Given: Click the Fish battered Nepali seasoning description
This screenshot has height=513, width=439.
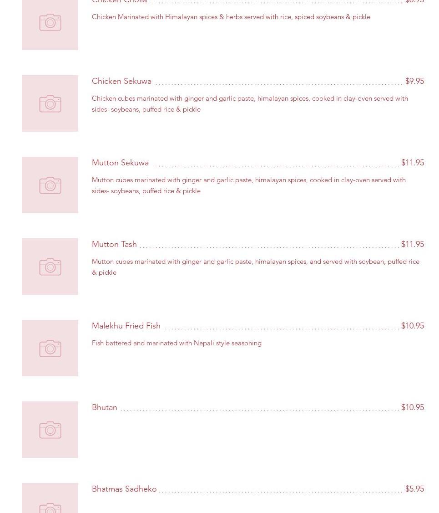Looking at the screenshot, I should [177, 343].
